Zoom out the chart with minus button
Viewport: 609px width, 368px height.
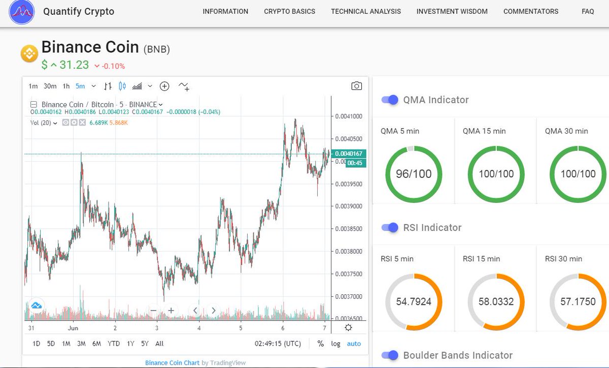click(154, 311)
